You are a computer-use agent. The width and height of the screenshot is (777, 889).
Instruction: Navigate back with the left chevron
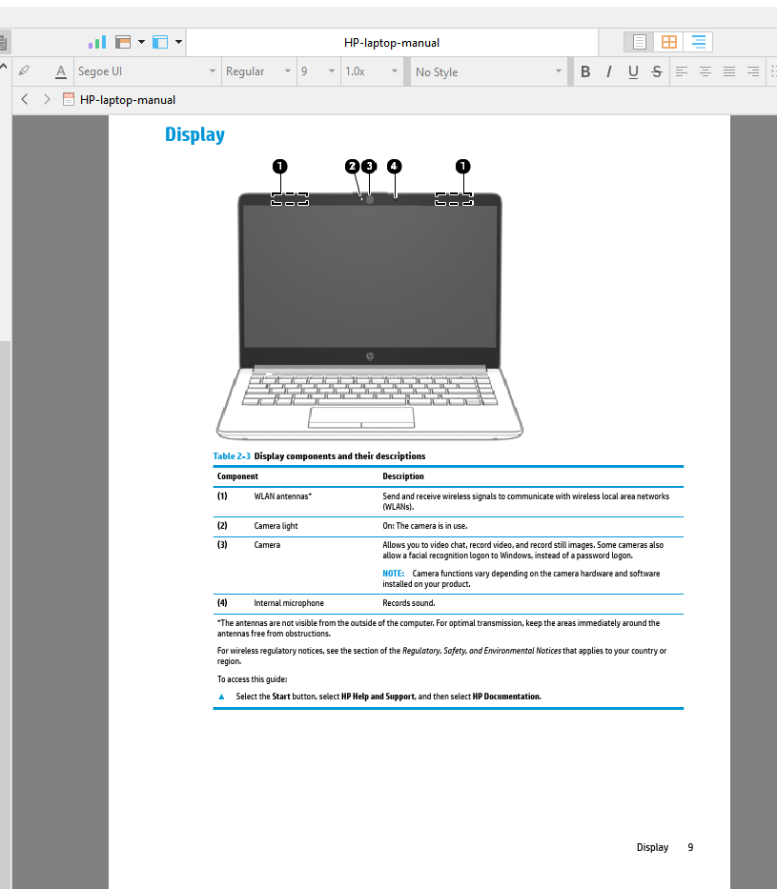(25, 99)
